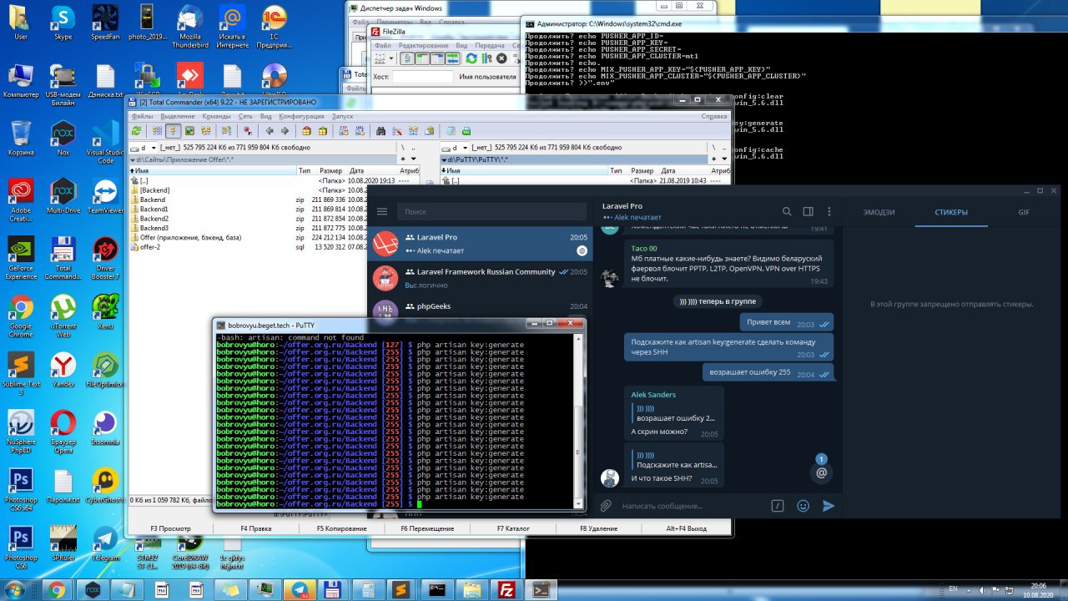Open Telegram's hamburger main menu

click(382, 212)
